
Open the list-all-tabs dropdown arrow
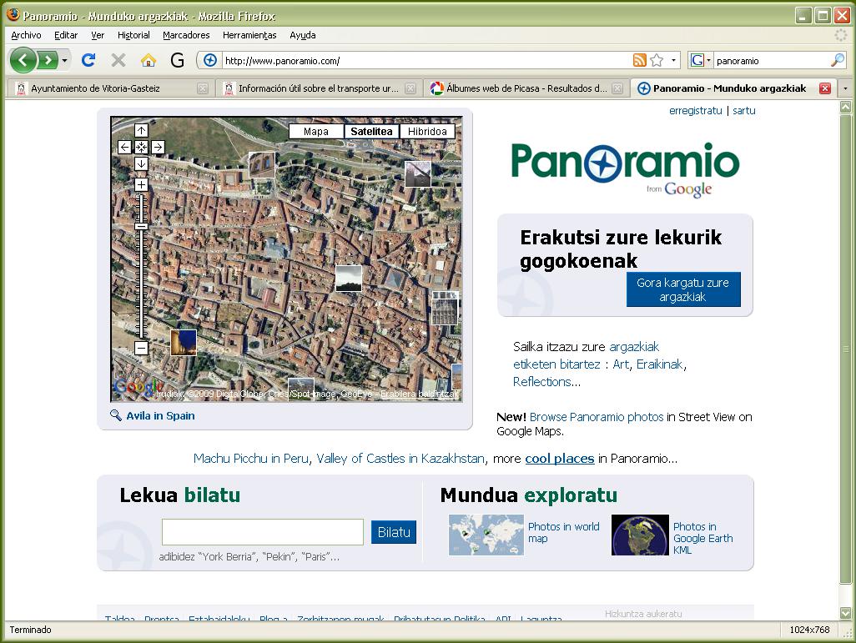tap(846, 88)
